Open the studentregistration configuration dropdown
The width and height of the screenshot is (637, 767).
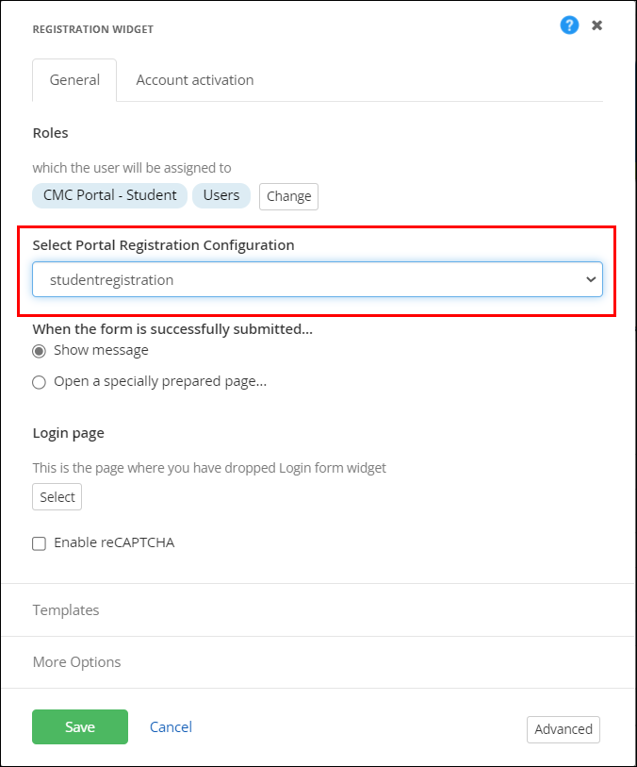(x=317, y=279)
